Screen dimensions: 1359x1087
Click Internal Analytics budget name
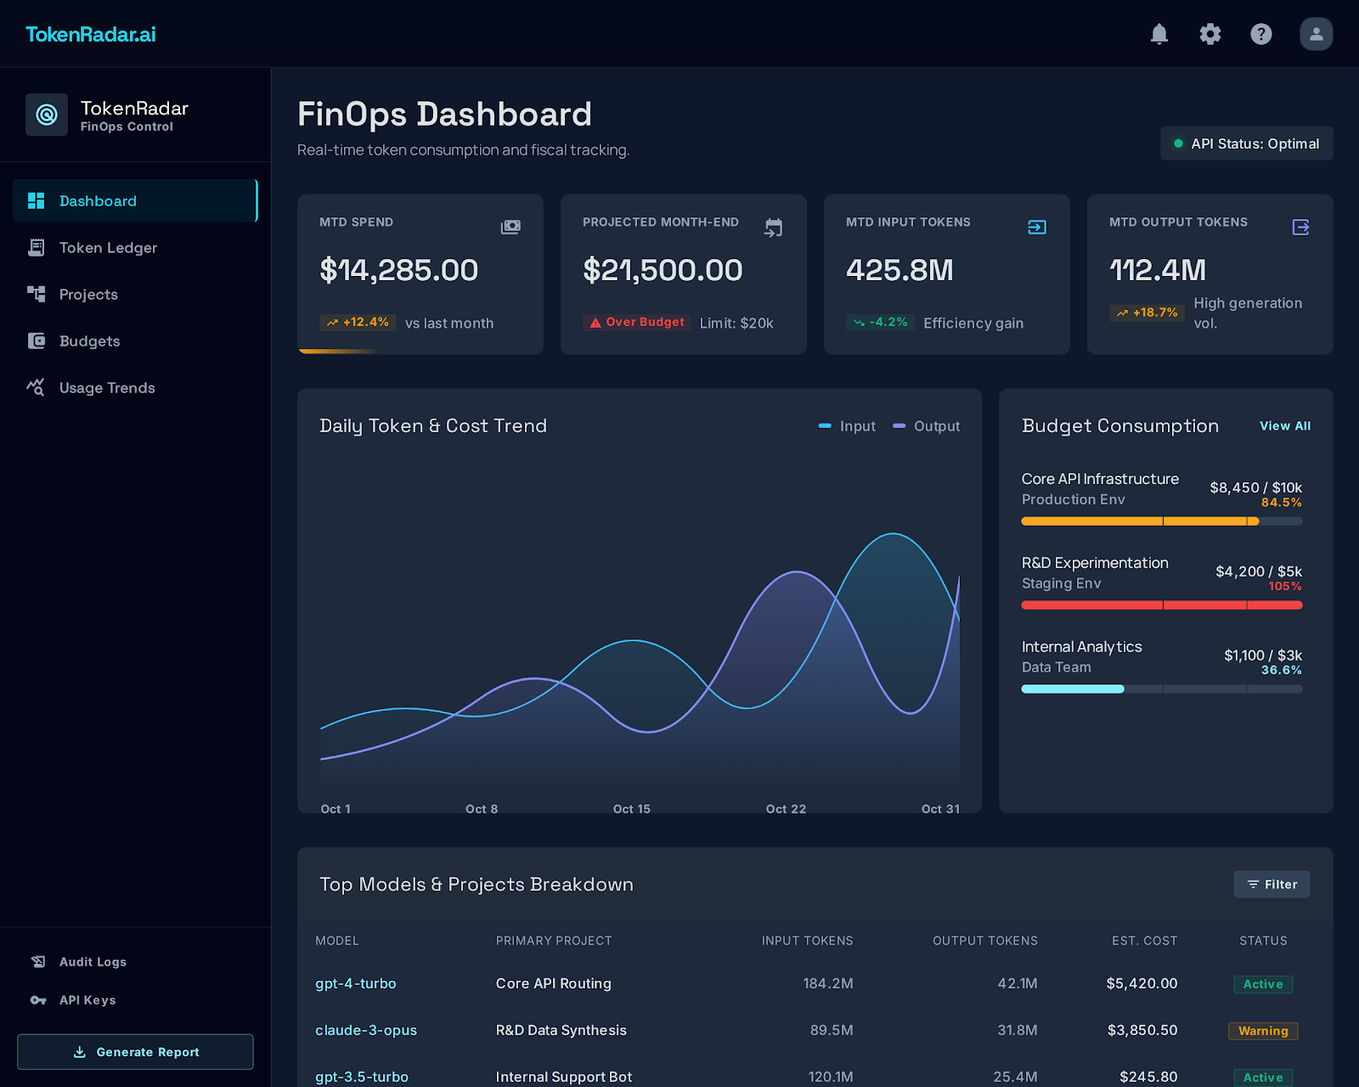click(1081, 647)
